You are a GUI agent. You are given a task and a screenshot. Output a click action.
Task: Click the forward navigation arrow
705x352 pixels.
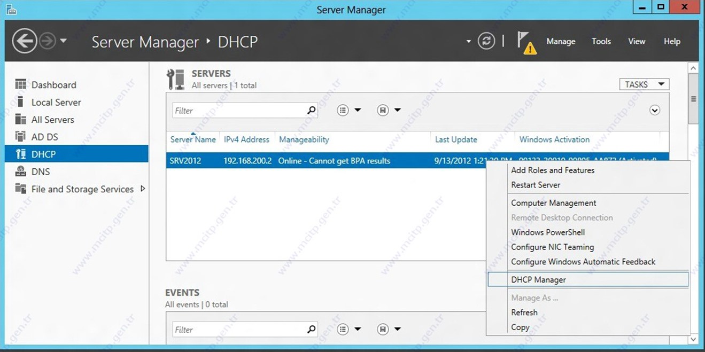coord(47,41)
